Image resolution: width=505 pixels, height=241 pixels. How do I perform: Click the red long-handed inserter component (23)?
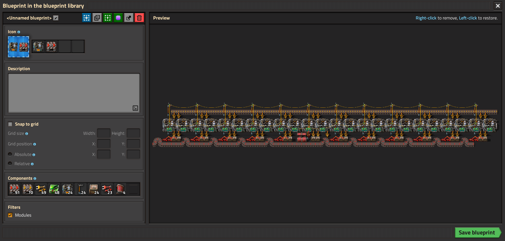[107, 189]
